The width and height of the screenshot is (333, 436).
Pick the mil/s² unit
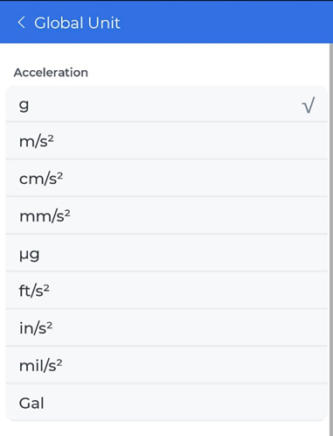[x=166, y=365]
